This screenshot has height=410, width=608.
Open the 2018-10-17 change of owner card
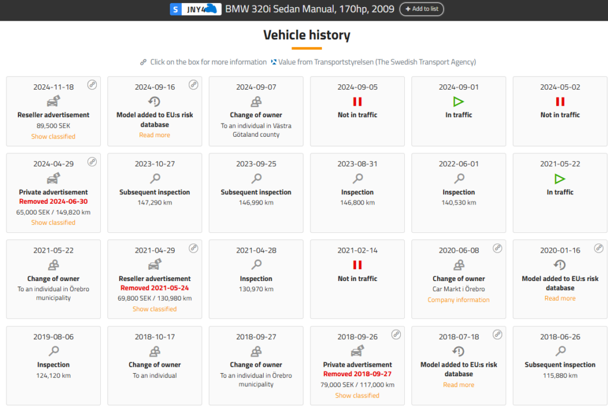pyautogui.click(x=155, y=364)
